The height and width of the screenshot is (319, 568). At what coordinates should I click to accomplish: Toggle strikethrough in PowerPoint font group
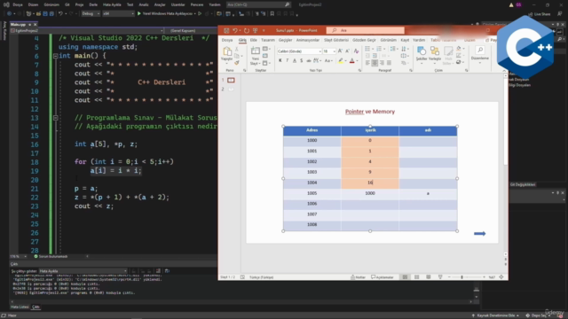click(308, 61)
